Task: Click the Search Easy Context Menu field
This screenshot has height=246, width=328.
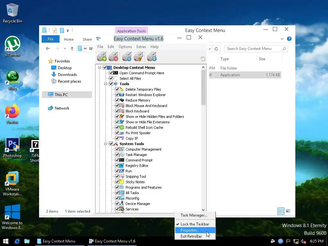Action: point(256,49)
